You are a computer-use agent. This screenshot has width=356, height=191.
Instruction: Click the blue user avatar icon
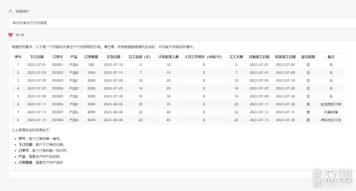[x=10, y=11]
